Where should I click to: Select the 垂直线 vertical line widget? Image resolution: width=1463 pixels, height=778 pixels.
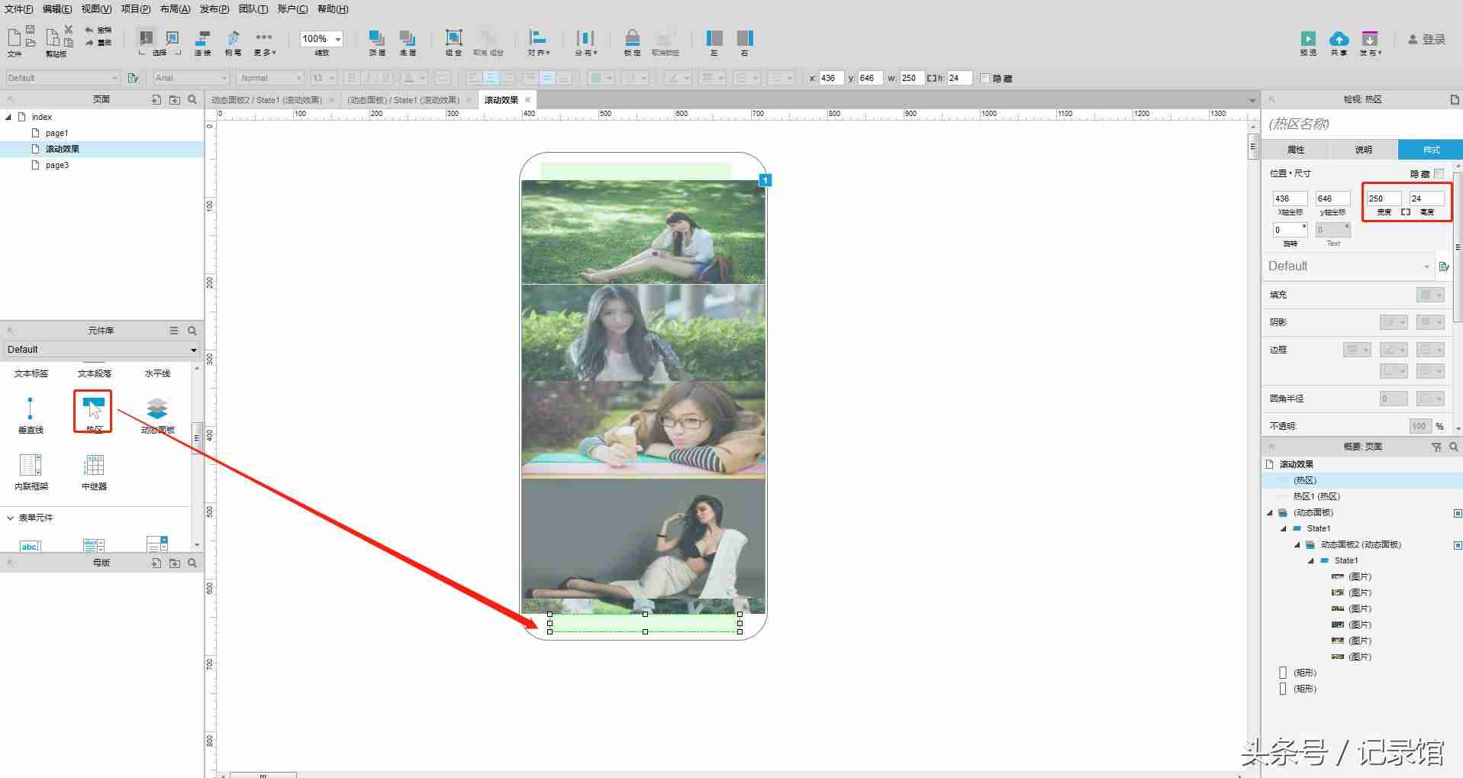[x=31, y=415]
